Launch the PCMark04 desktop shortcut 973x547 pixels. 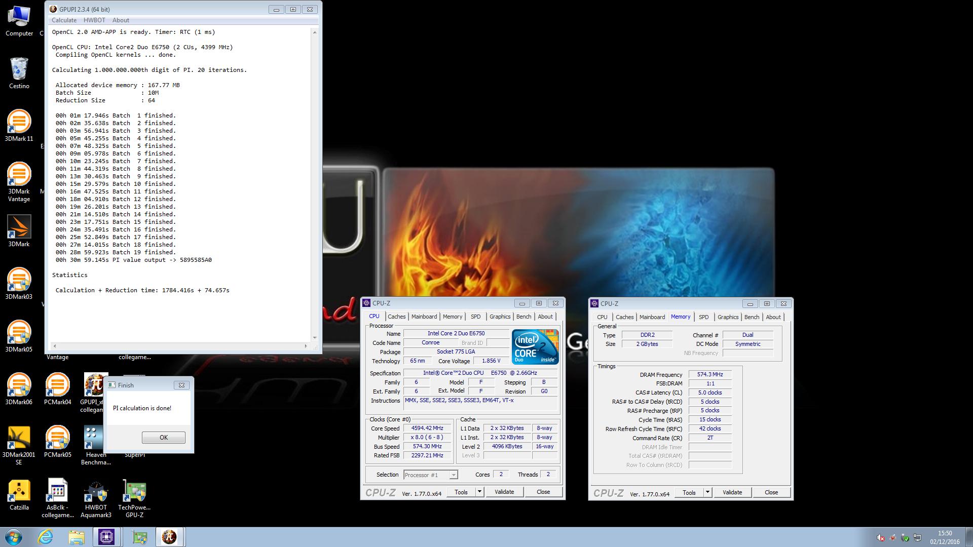coord(58,389)
